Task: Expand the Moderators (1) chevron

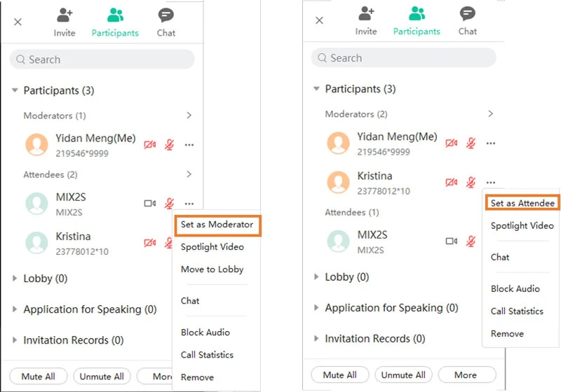Action: pos(189,115)
